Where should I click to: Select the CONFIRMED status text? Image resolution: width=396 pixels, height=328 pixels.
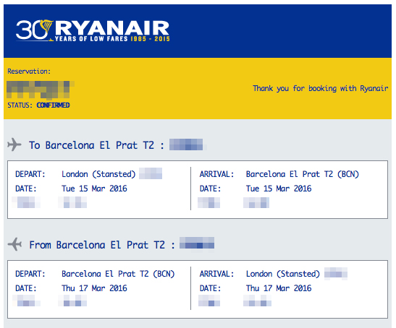53,105
